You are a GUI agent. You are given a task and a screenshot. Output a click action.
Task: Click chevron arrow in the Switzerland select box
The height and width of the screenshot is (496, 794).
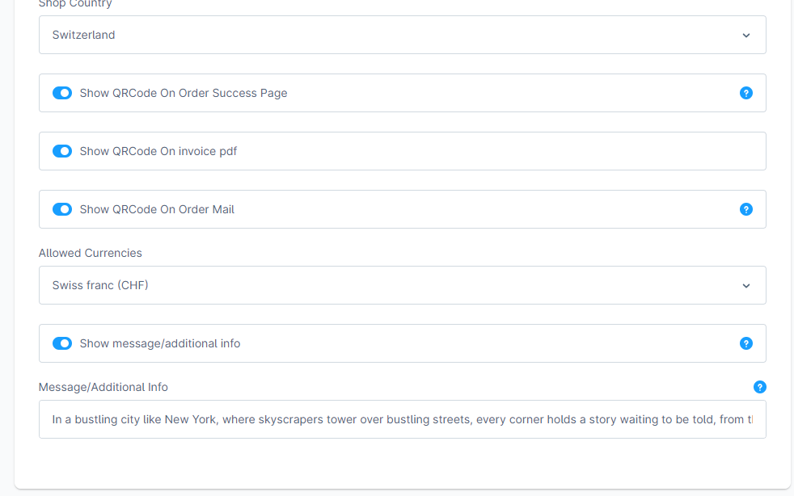tap(745, 36)
